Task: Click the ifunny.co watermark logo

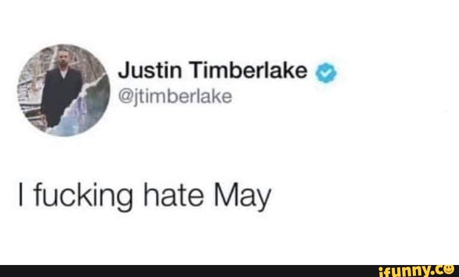Action: point(416,270)
